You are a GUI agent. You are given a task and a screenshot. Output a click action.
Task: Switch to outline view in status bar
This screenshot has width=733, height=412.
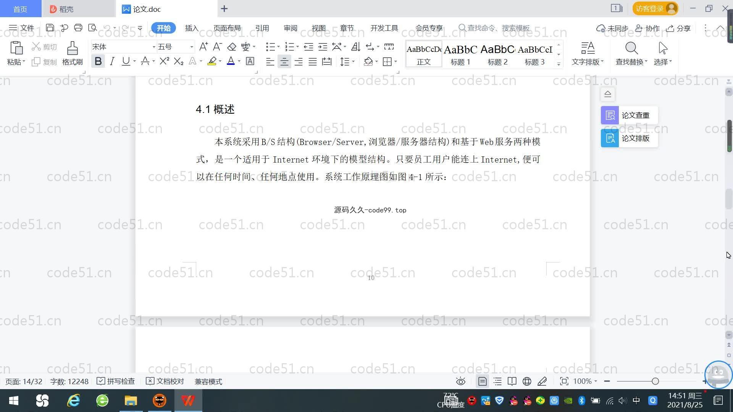(x=497, y=381)
